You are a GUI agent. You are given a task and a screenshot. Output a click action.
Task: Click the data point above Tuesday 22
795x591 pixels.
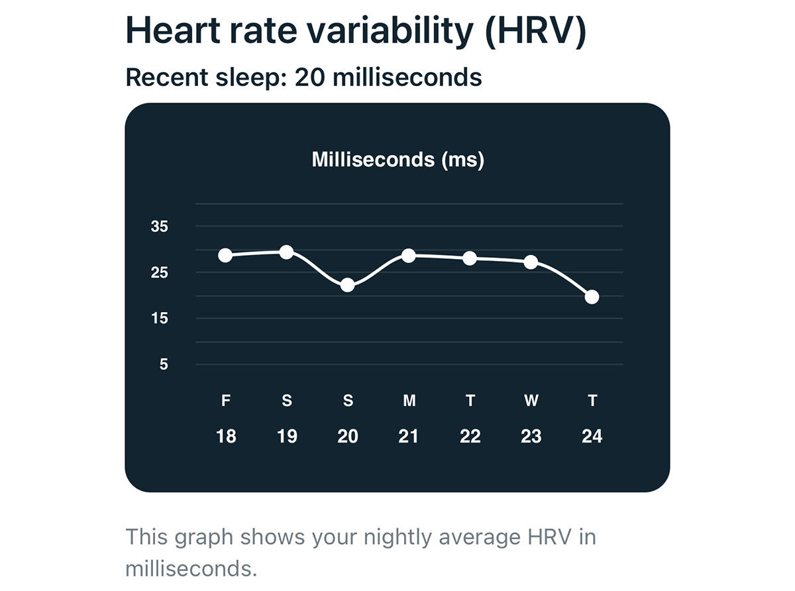tap(470, 258)
